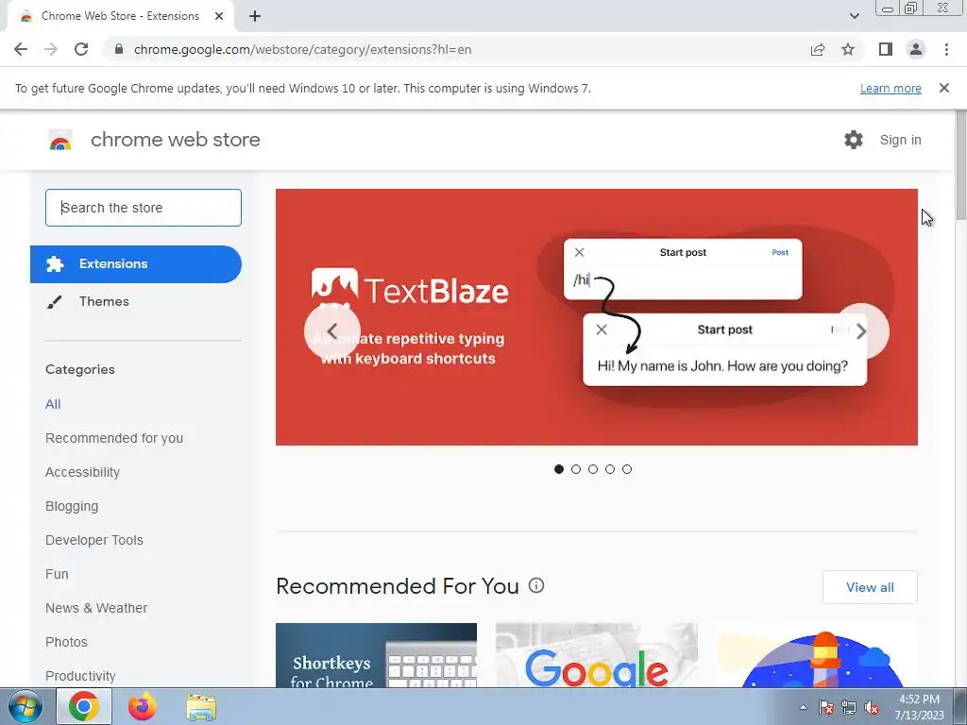Open Chrome three-dot menu

click(x=946, y=49)
